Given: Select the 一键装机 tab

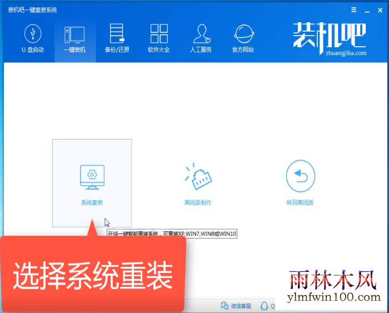Looking at the screenshot, I should pyautogui.click(x=74, y=39).
